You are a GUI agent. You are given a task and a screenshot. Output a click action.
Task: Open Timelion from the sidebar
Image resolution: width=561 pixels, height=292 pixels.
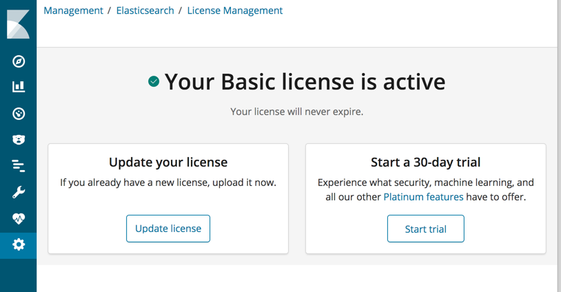(x=19, y=140)
